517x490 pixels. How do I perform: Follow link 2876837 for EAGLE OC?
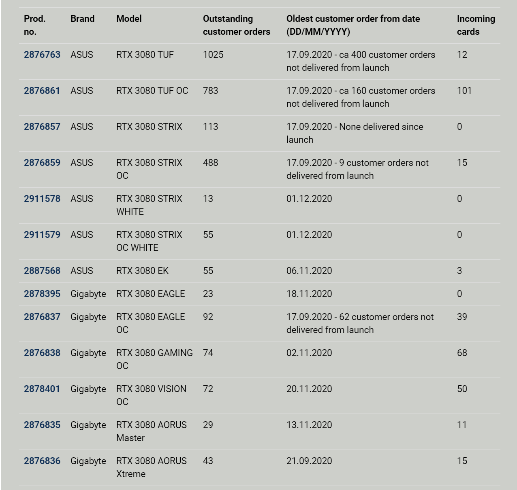point(42,317)
